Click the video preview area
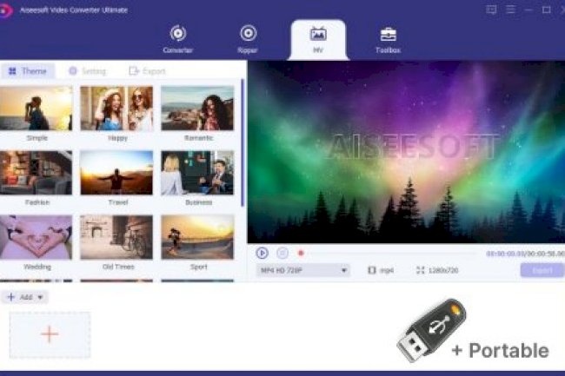This screenshot has height=376, width=565. (406, 152)
